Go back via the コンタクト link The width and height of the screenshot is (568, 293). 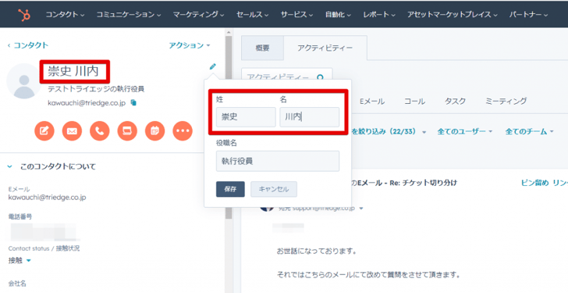[28, 45]
